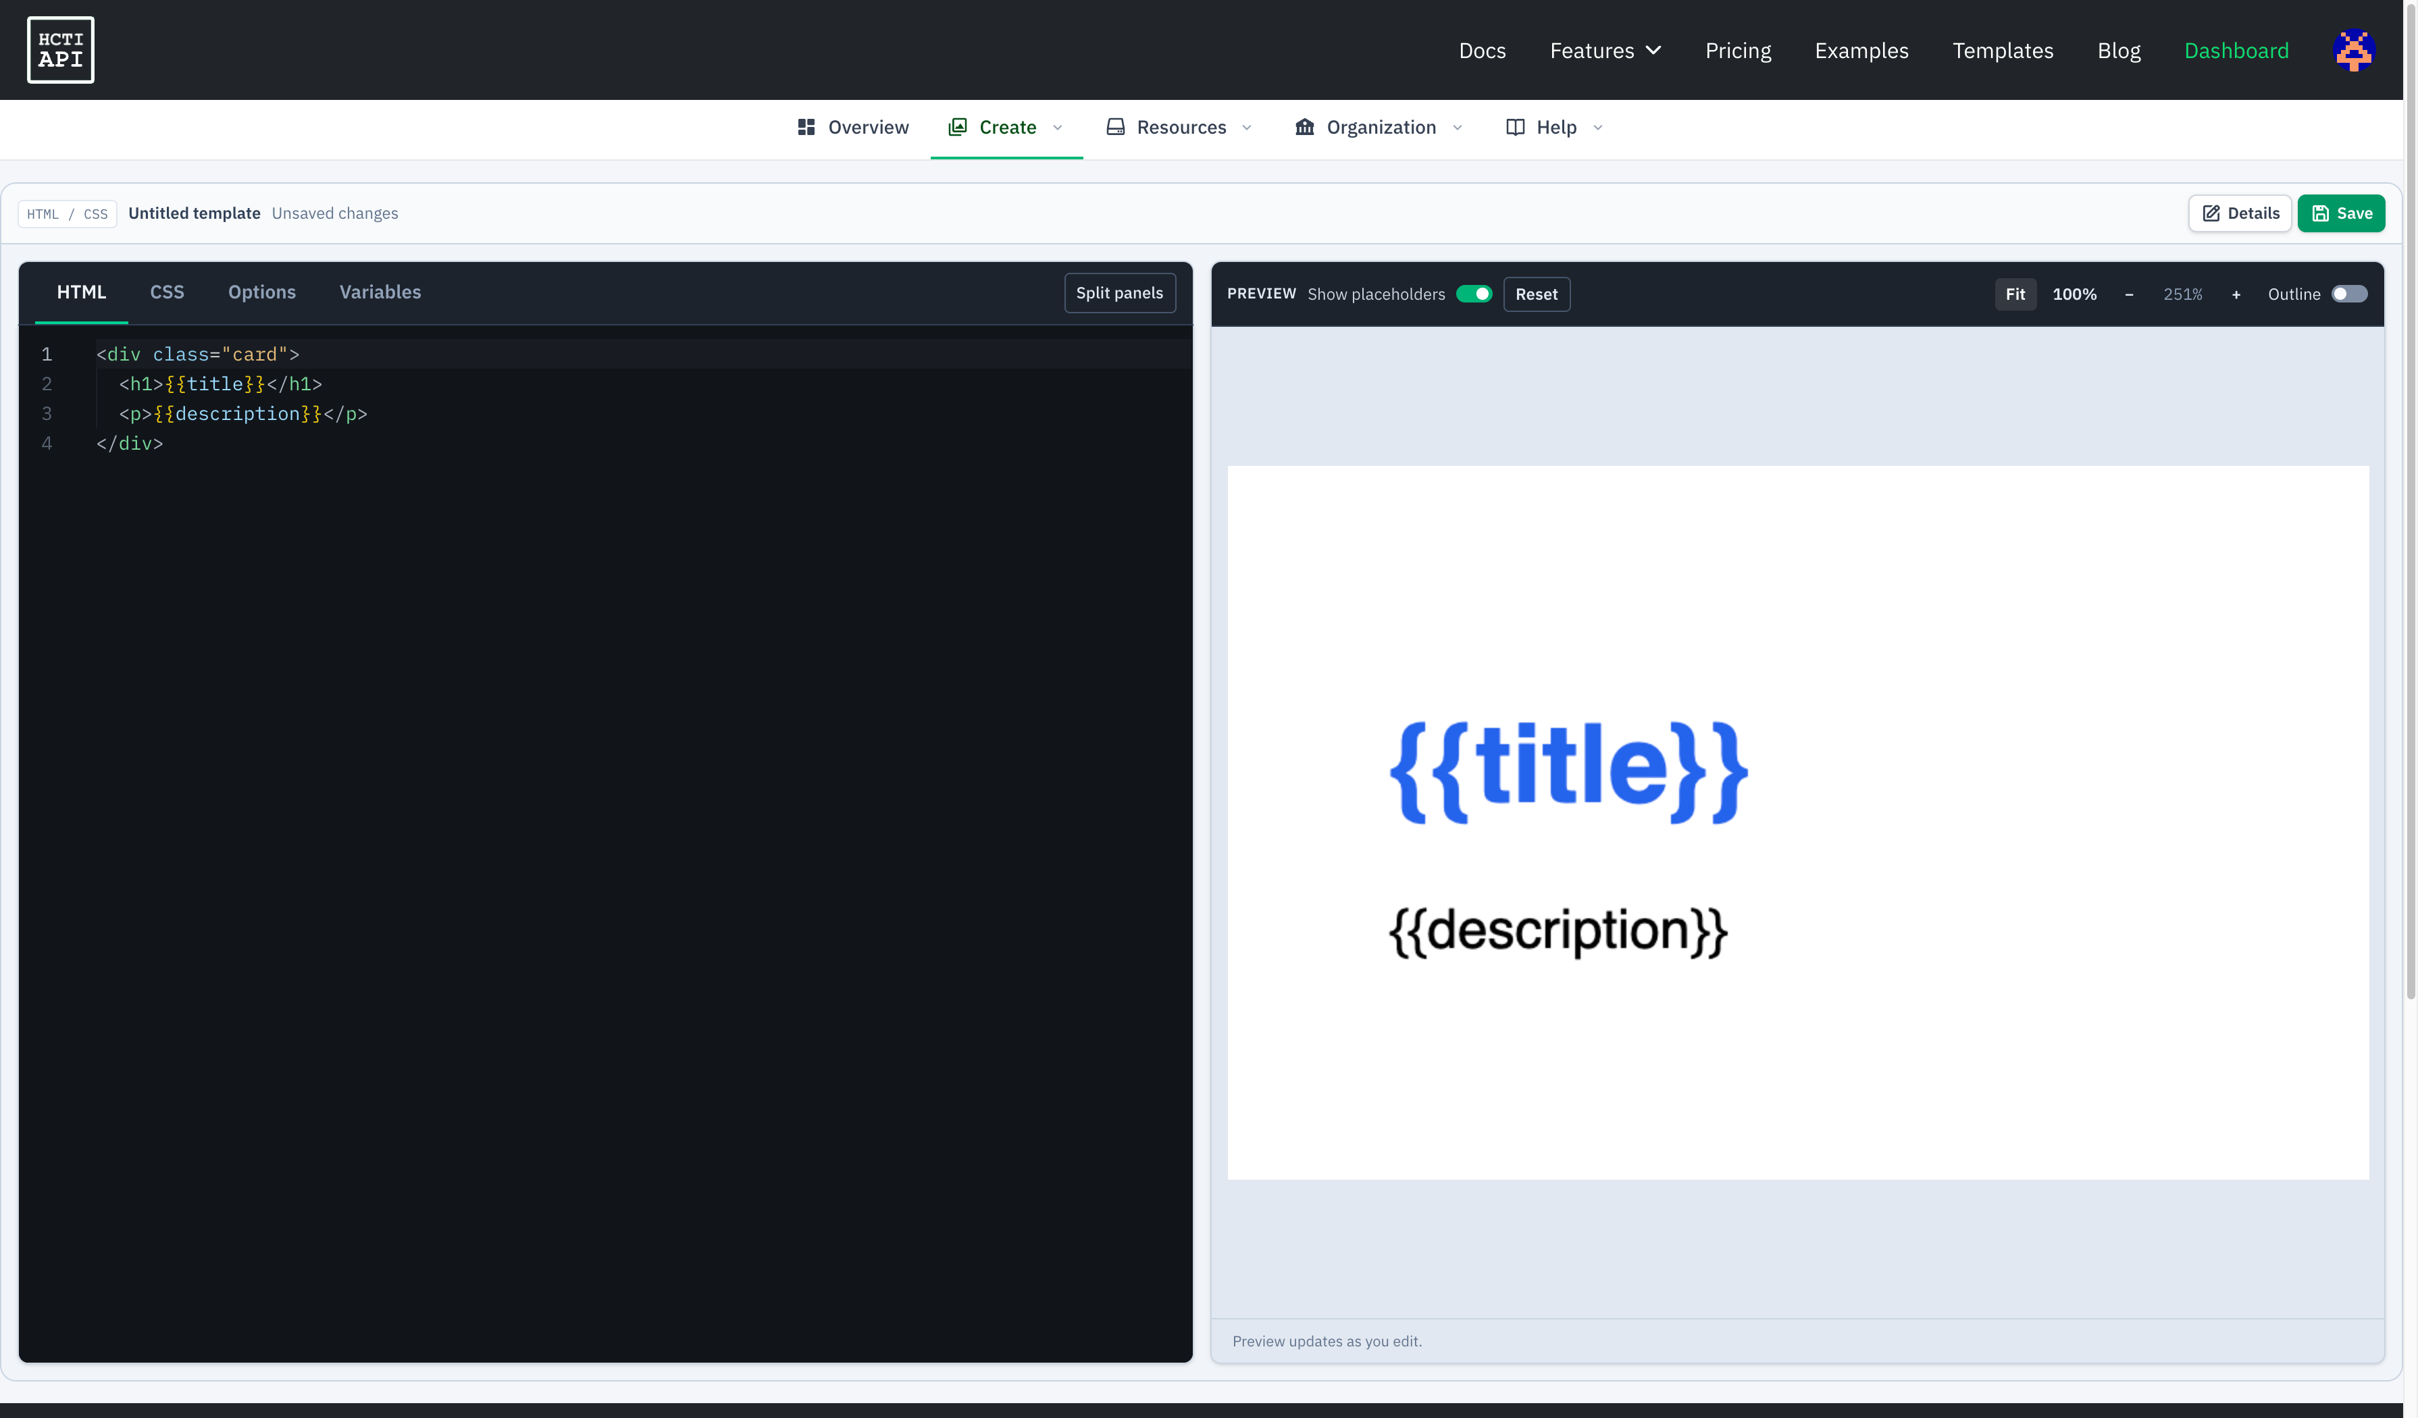Image resolution: width=2418 pixels, height=1418 pixels.
Task: Set preview zoom to 100%
Action: [x=2074, y=294]
